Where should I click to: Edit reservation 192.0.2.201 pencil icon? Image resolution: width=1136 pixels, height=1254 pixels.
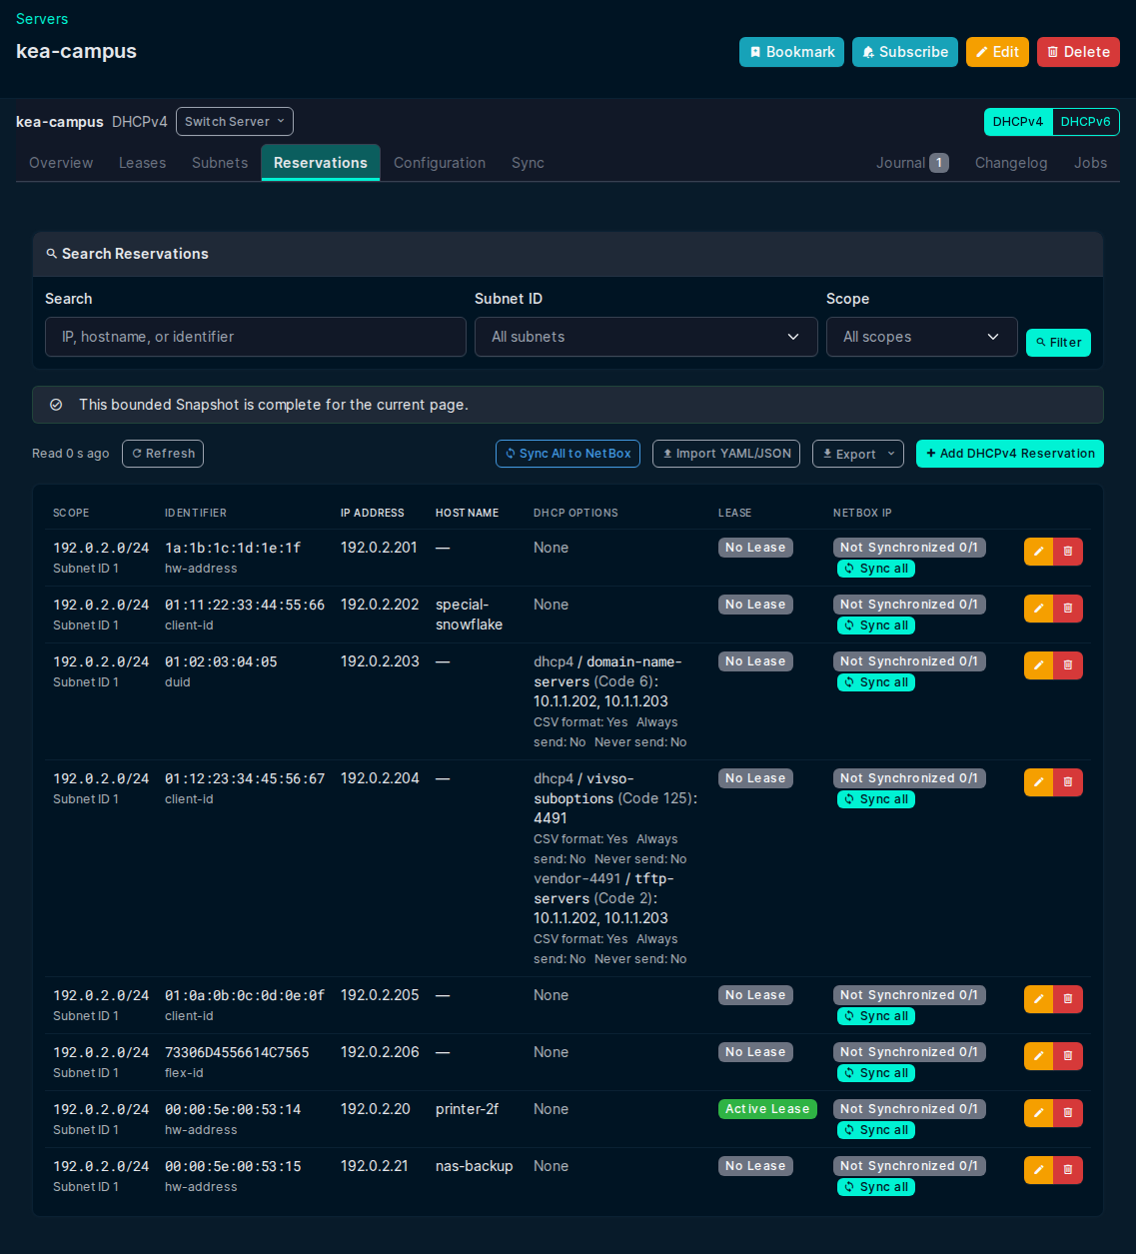point(1038,552)
